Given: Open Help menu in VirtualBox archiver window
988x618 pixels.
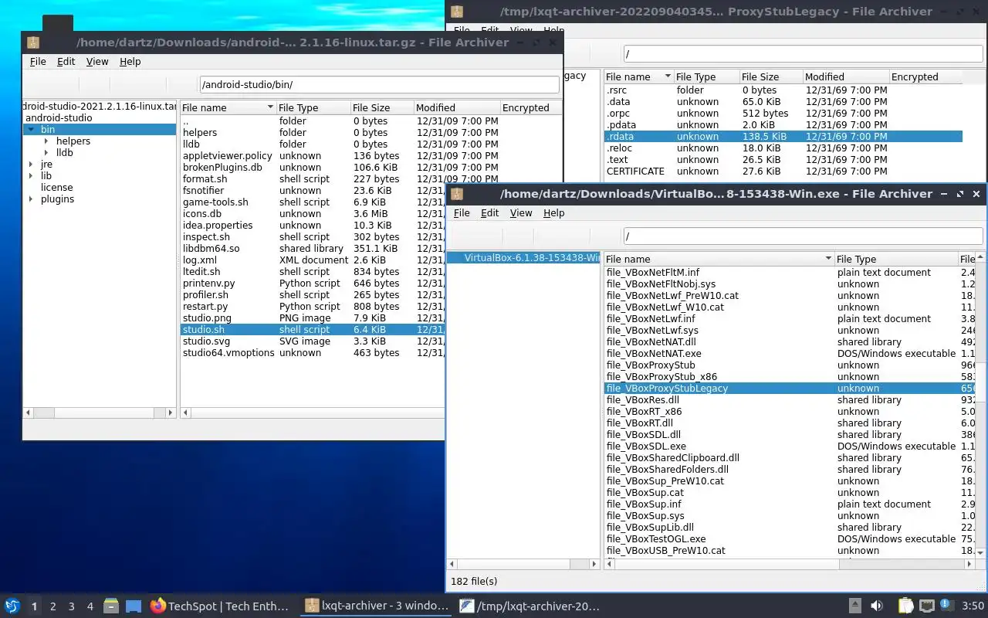Looking at the screenshot, I should (554, 213).
